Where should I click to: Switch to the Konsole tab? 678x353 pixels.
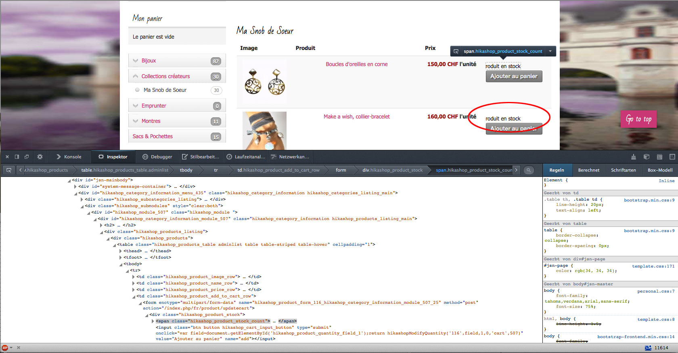click(x=69, y=157)
